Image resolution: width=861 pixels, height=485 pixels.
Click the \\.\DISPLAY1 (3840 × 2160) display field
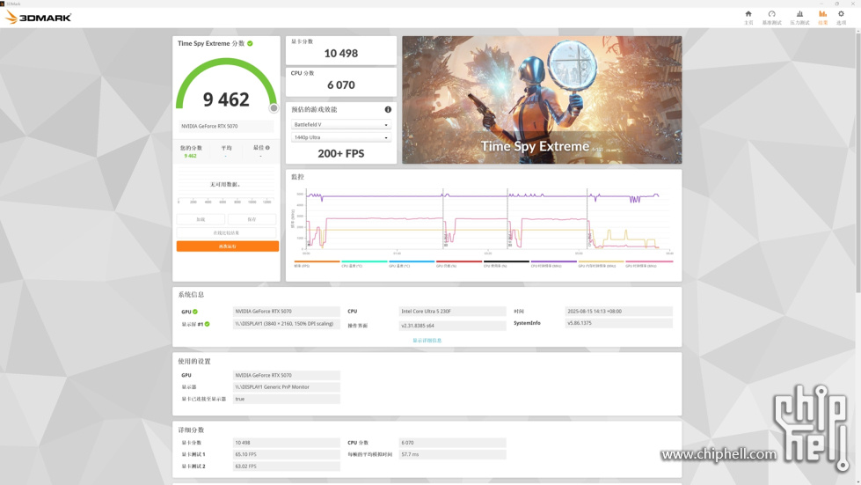286,324
